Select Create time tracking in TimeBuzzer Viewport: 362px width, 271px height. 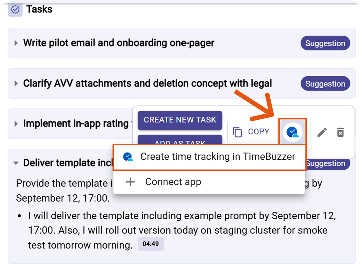(217, 157)
